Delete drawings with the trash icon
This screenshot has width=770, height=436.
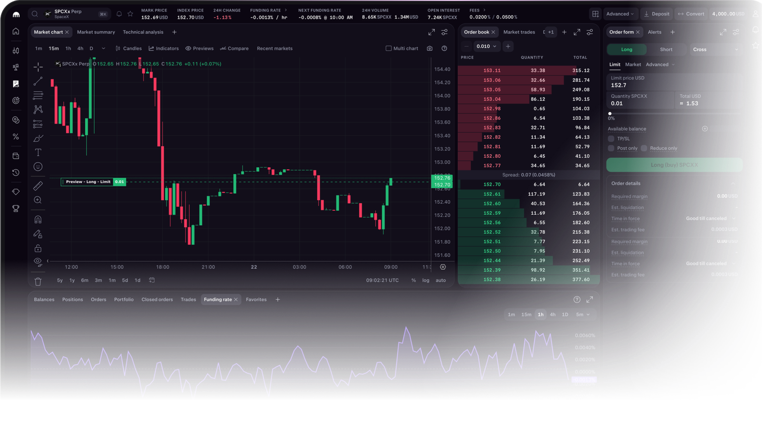(x=38, y=281)
